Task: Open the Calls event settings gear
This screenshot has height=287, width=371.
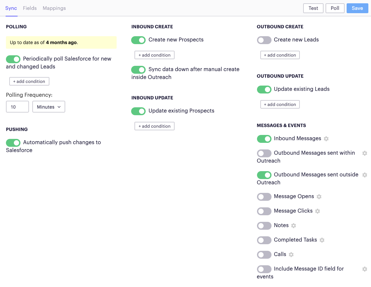Action: (291, 255)
